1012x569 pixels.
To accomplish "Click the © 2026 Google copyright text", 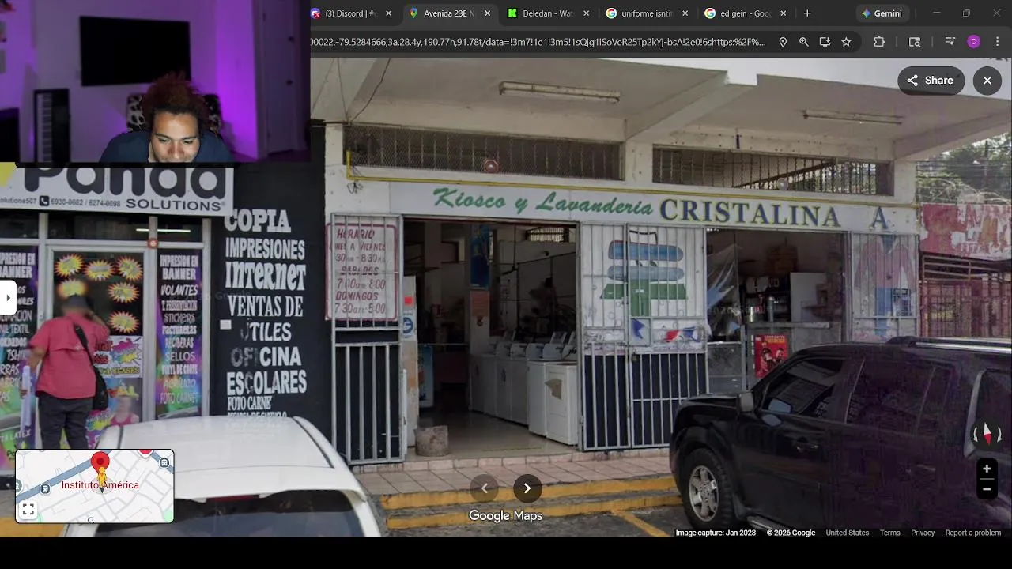I will click(x=791, y=533).
